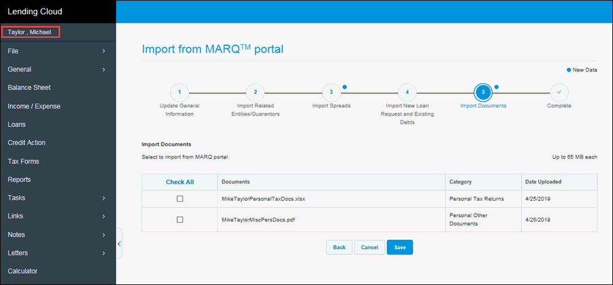Click the Taylor, Michael customer name
Image resolution: width=613 pixels, height=285 pixels.
point(29,32)
